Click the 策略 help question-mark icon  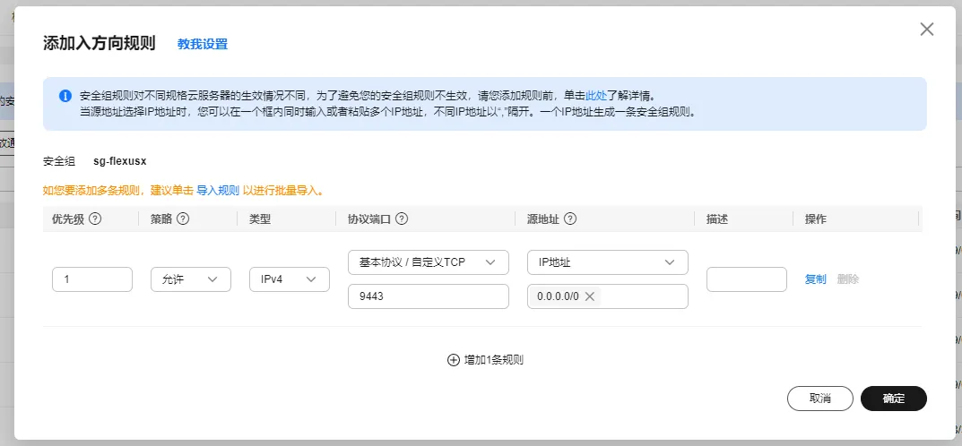pyautogui.click(x=183, y=219)
